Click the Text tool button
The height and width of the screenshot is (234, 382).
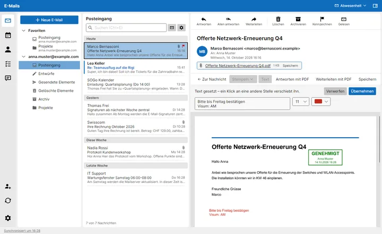click(265, 79)
